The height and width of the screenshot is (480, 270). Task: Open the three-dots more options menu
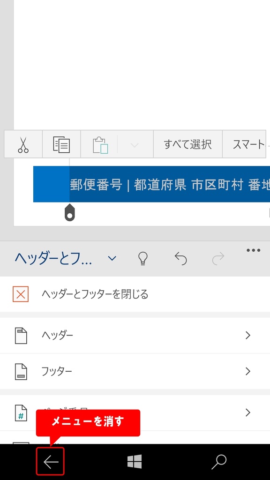[x=254, y=250]
